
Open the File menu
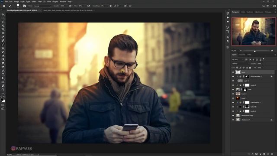coord(6,2)
